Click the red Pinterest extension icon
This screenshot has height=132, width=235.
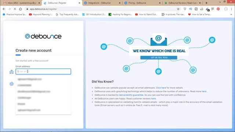click(x=218, y=9)
